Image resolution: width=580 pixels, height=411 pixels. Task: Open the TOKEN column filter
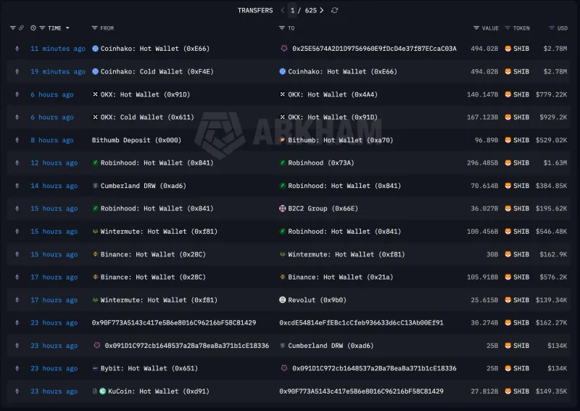[507, 28]
